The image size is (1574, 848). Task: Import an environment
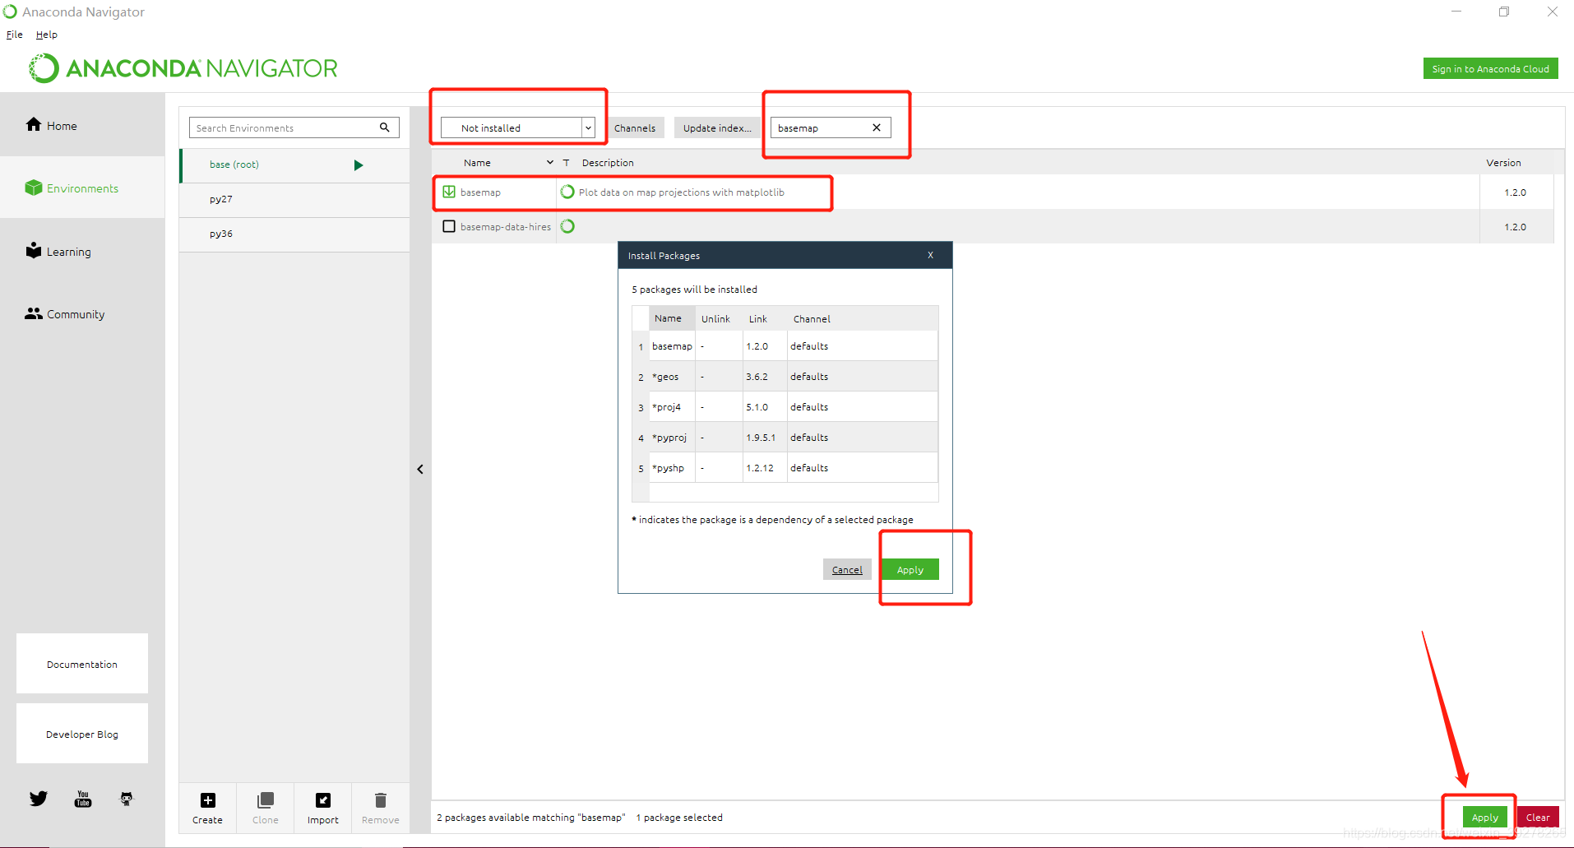pyautogui.click(x=322, y=808)
